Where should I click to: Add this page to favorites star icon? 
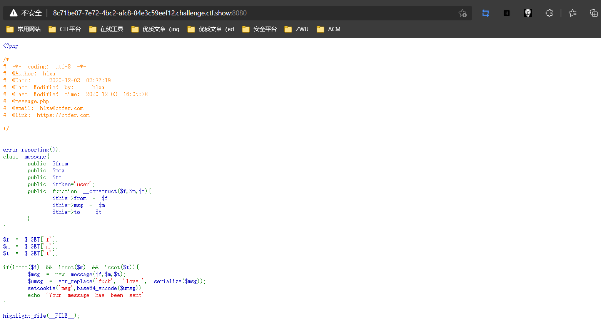click(x=462, y=13)
